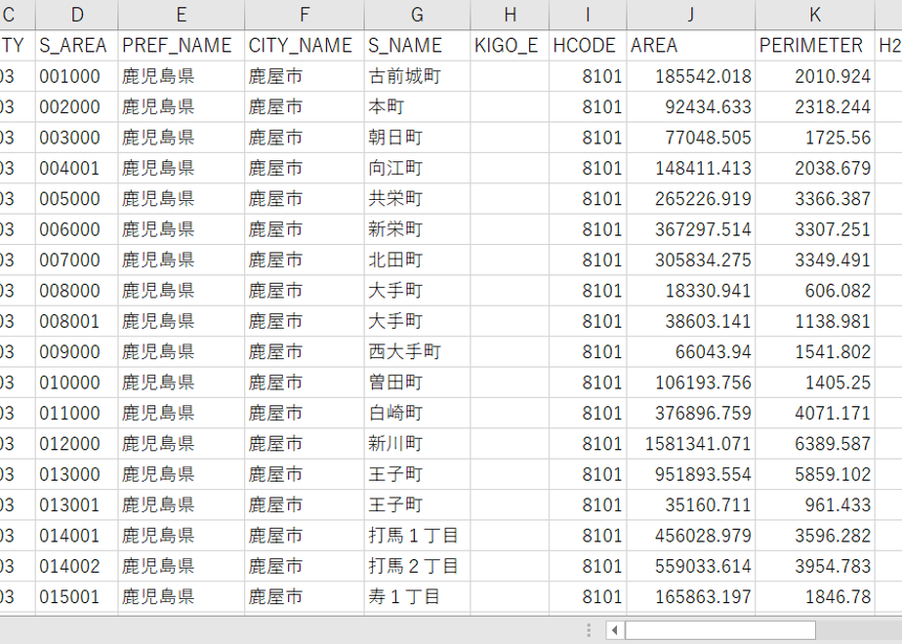Select column K header
The width and height of the screenshot is (902, 644).
[815, 15]
